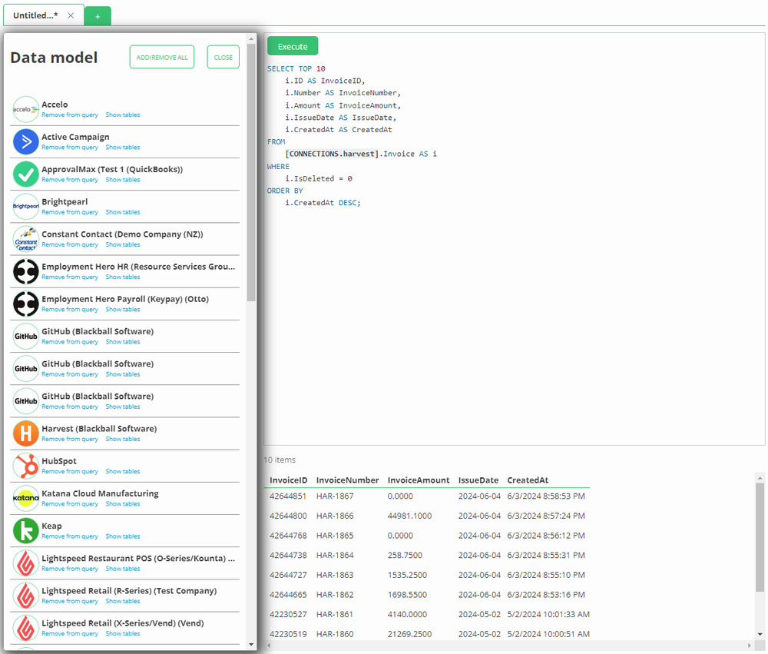Click the Keap connection icon

pos(25,530)
